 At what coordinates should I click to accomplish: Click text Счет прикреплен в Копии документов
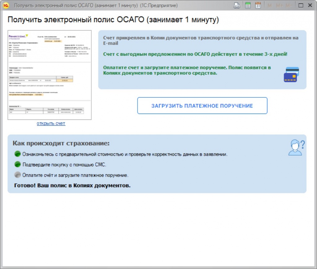201,41
